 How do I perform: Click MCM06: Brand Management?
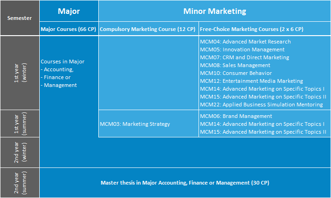[236, 116]
